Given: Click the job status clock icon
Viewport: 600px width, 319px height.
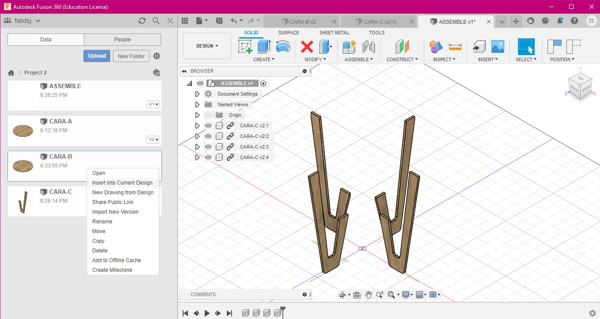Looking at the screenshot, I should (x=545, y=21).
